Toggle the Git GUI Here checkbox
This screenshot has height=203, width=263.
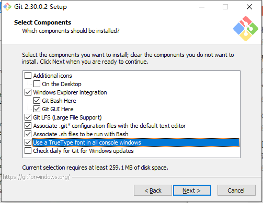[37, 109]
